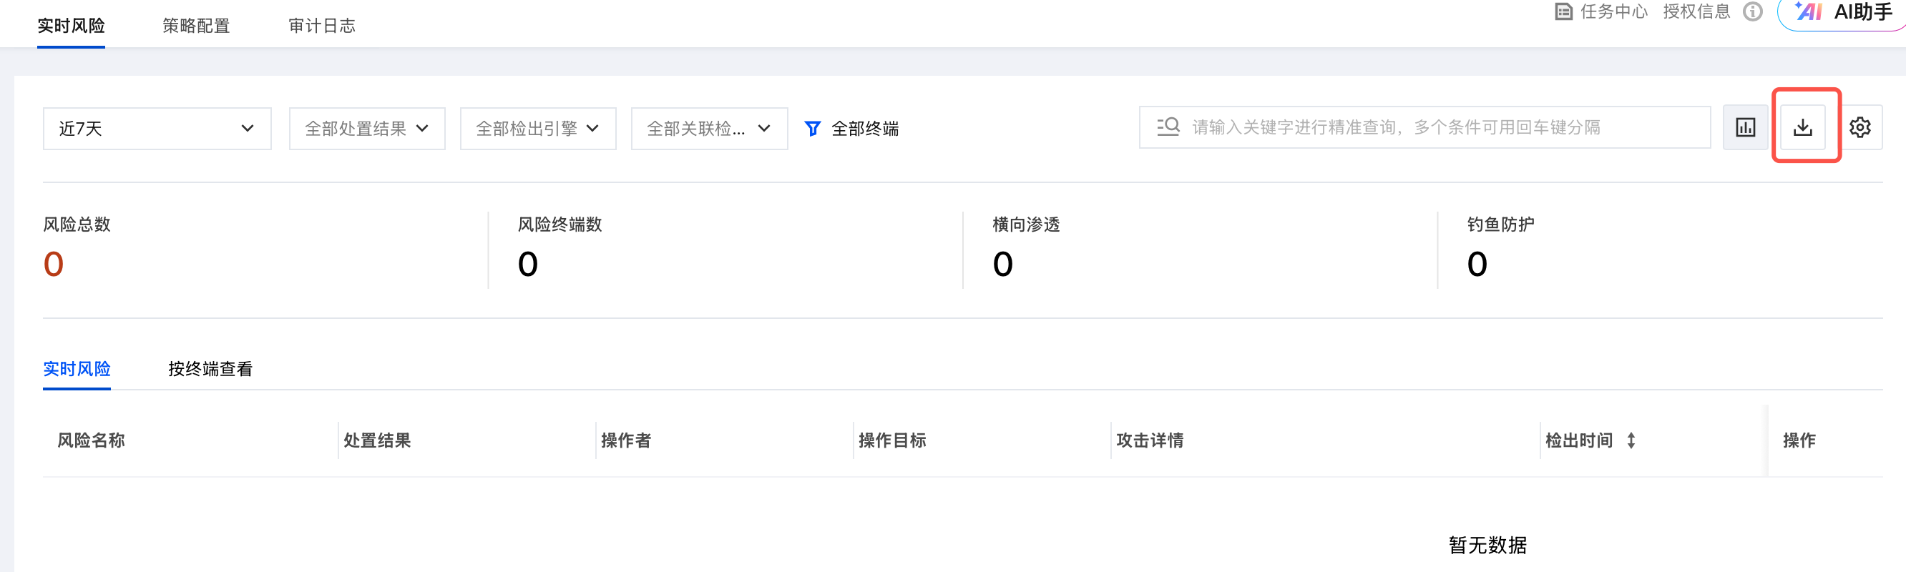Click the 全部终端 filter link
The image size is (1906, 572).
tap(864, 129)
